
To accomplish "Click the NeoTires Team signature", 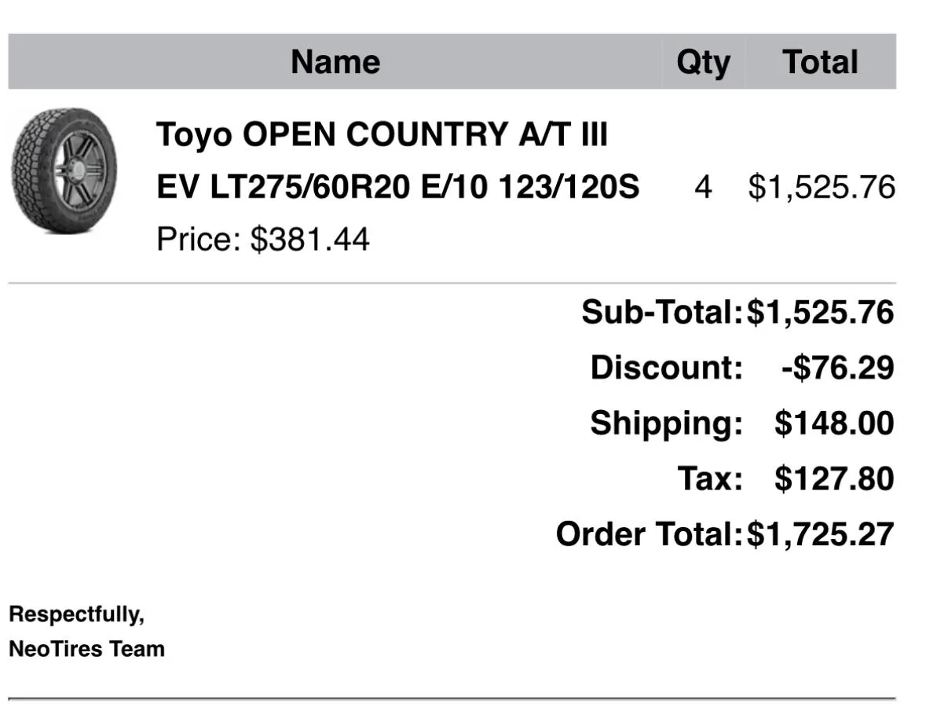I will pos(86,649).
